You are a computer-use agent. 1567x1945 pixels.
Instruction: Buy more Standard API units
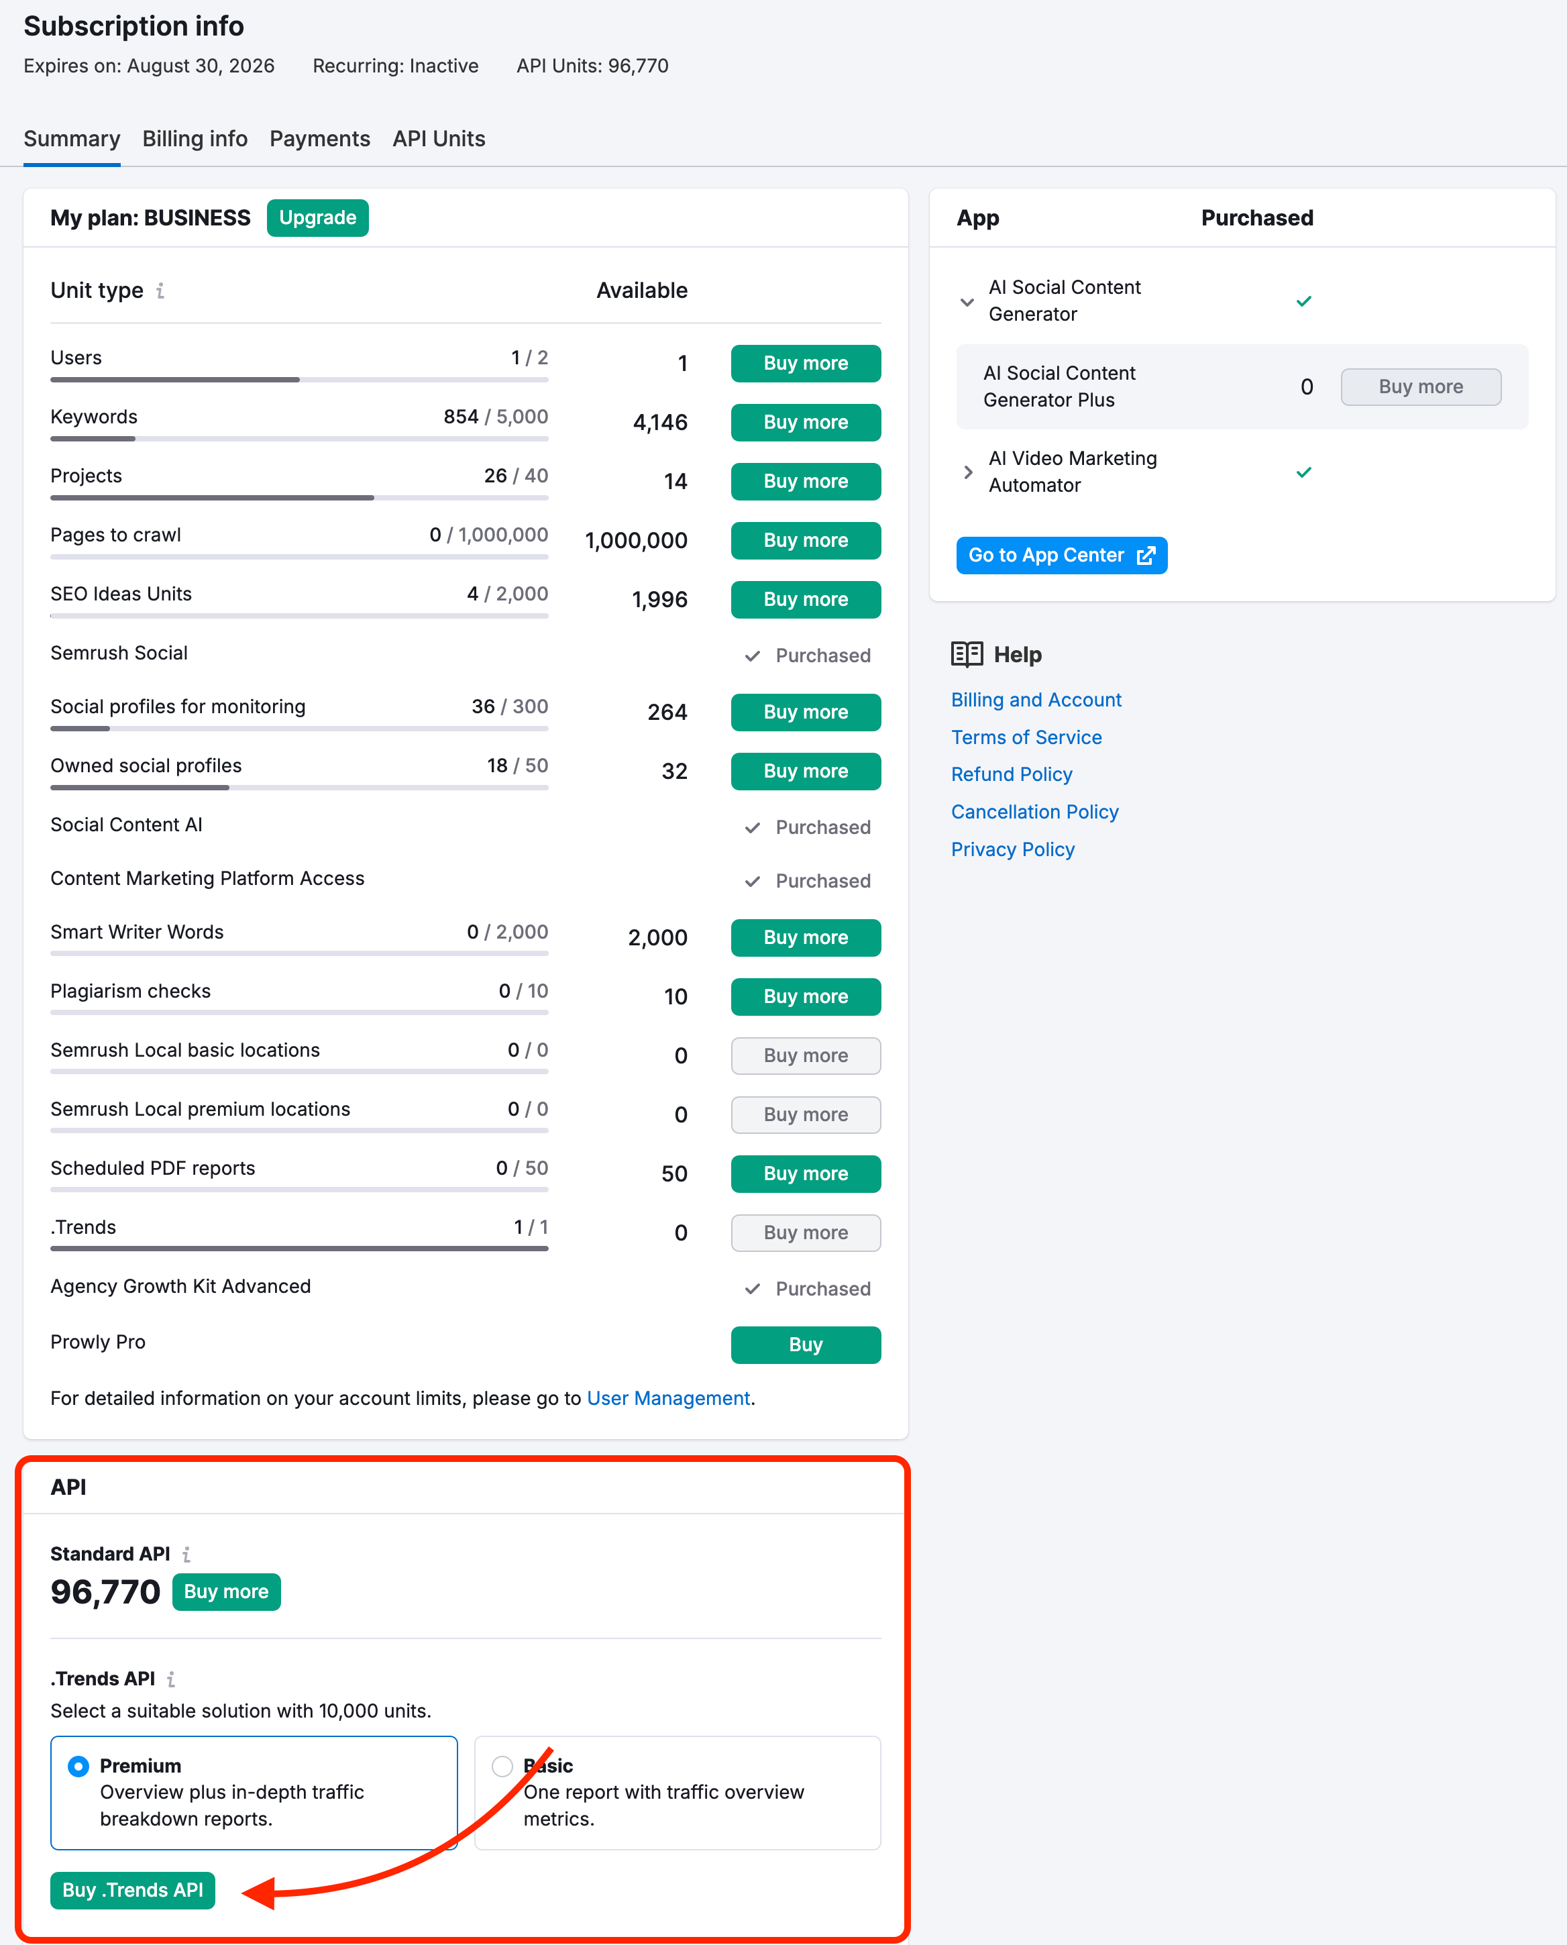click(225, 1591)
